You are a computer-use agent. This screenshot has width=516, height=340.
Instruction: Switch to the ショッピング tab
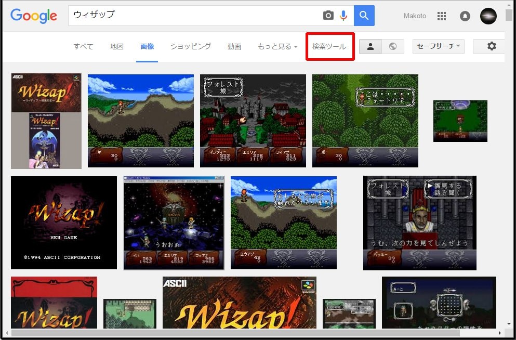(x=191, y=46)
